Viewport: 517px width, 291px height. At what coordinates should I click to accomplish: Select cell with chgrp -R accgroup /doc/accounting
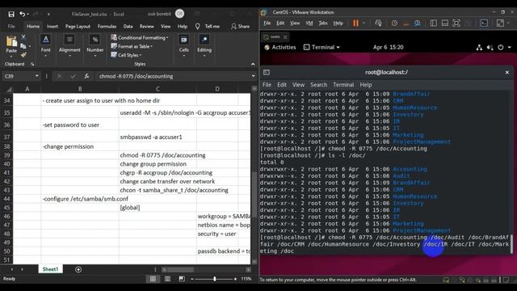pyautogui.click(x=158, y=172)
